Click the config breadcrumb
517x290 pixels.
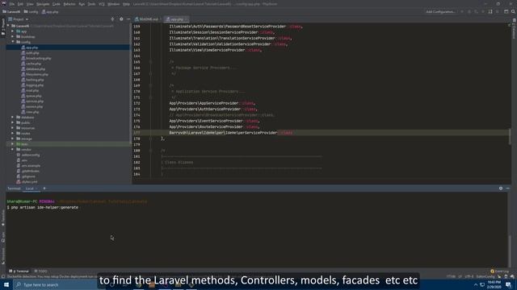31,12
